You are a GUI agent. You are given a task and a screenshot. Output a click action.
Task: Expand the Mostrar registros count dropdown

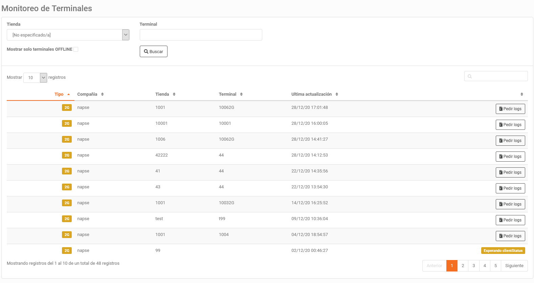click(43, 77)
